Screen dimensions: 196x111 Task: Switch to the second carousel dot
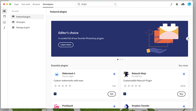point(120,60)
